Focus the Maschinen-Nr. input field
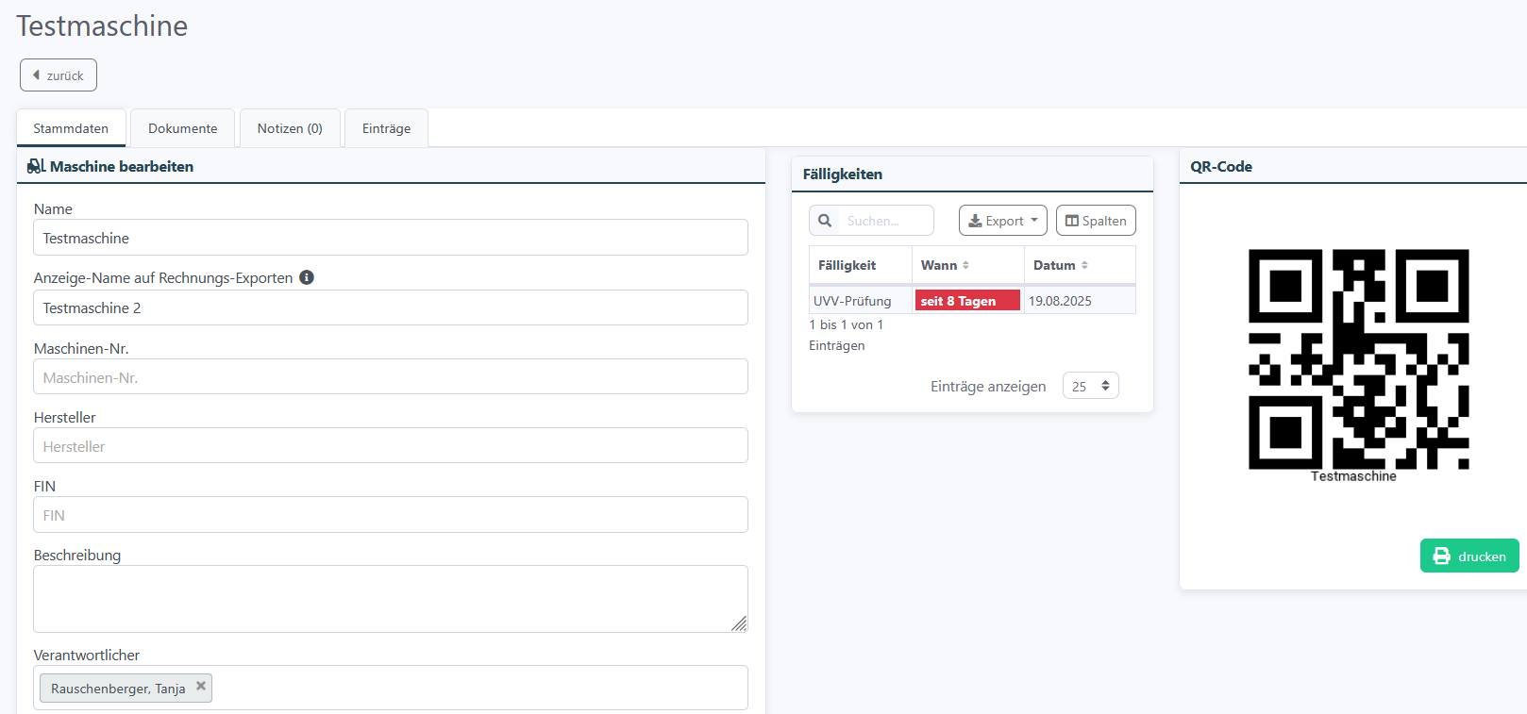 point(391,376)
